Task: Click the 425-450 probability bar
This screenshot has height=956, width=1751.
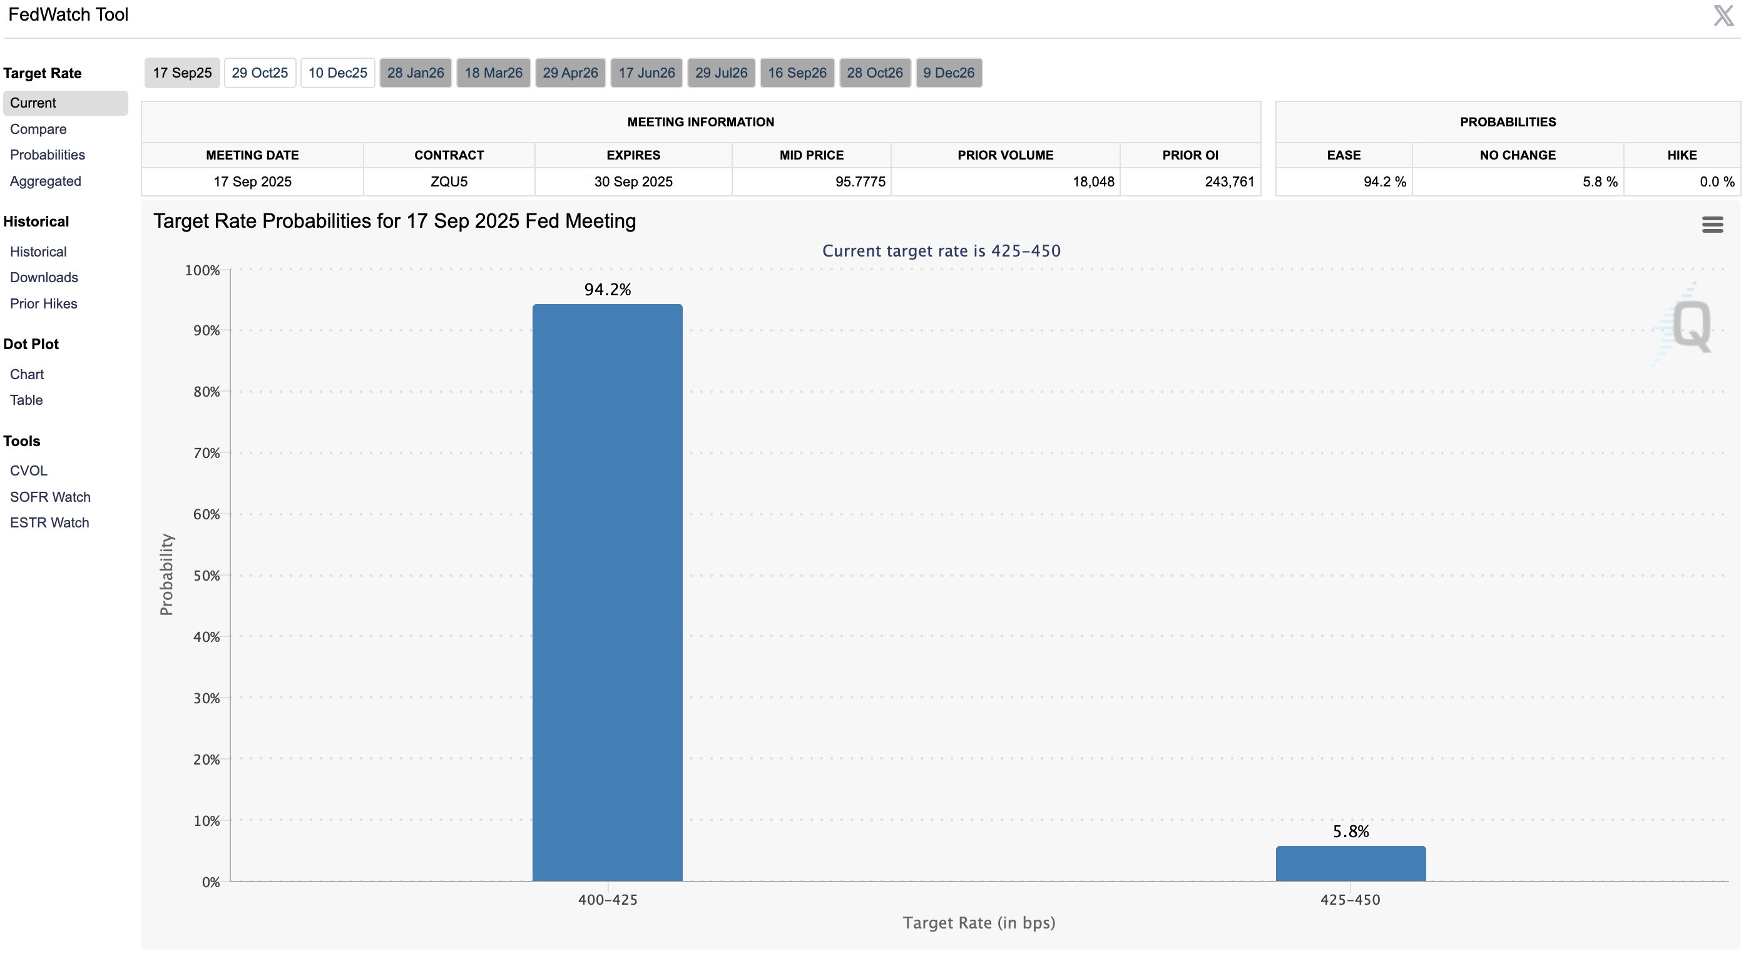Action: [1350, 863]
